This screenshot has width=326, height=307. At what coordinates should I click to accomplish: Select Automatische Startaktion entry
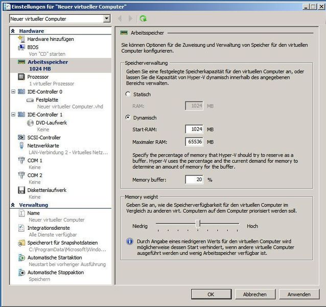[55, 258]
